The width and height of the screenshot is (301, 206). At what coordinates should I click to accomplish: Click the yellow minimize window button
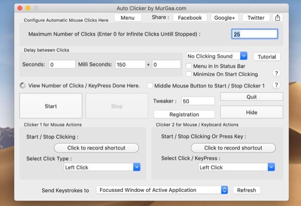pos(28,8)
